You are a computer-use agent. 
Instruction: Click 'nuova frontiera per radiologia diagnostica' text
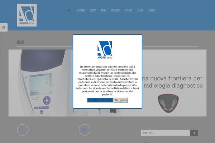coord(172,82)
